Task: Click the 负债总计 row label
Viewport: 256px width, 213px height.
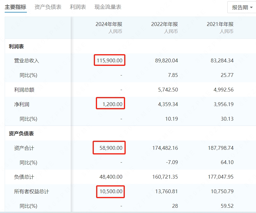Action: 24,177
